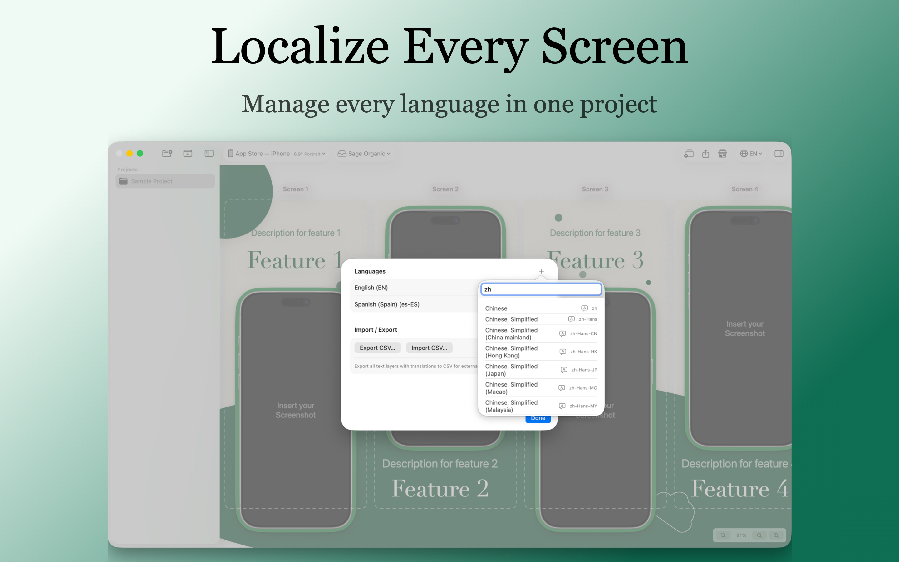The width and height of the screenshot is (899, 562).
Task: Choose Chinese, Simplified (China mainland) entry
Action: (x=541, y=334)
